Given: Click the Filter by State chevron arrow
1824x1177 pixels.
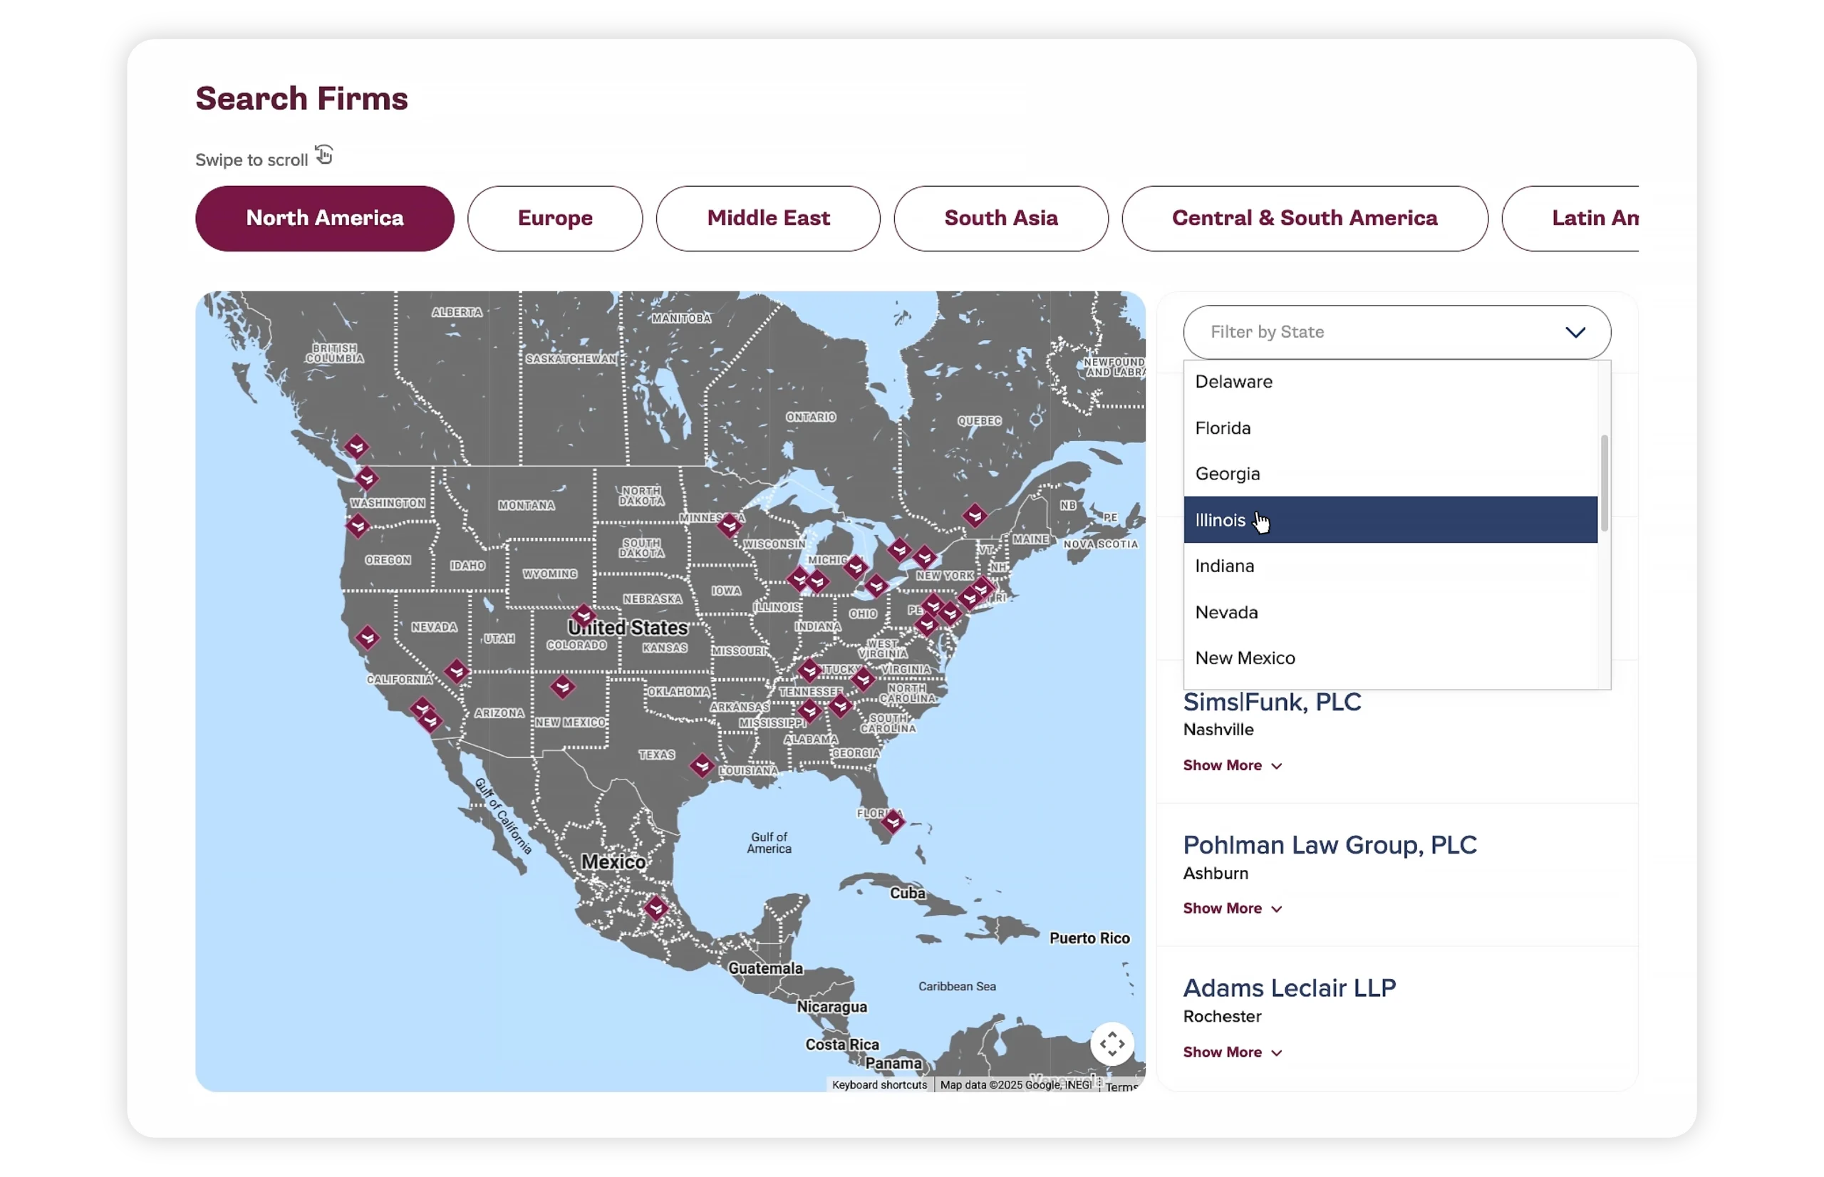Looking at the screenshot, I should [x=1574, y=333].
